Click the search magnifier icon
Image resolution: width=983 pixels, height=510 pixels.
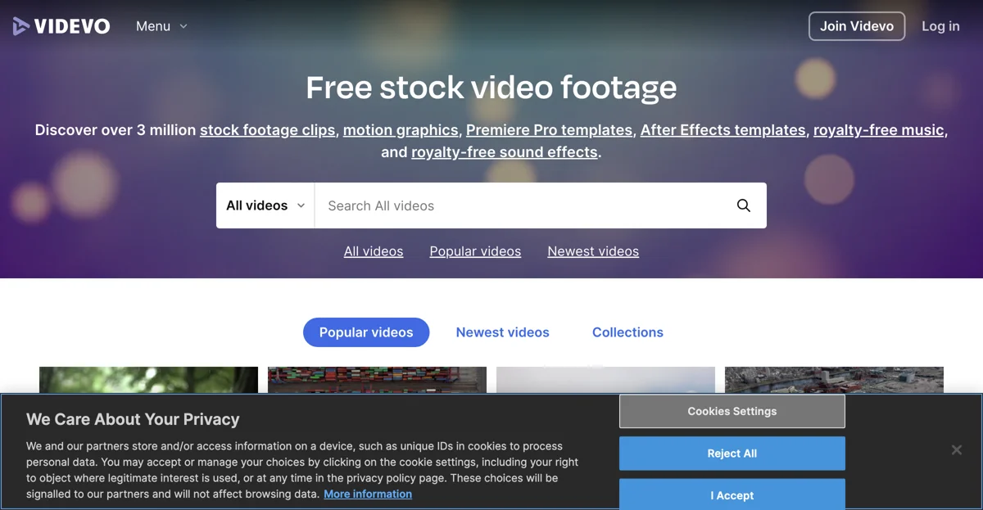pyautogui.click(x=744, y=205)
